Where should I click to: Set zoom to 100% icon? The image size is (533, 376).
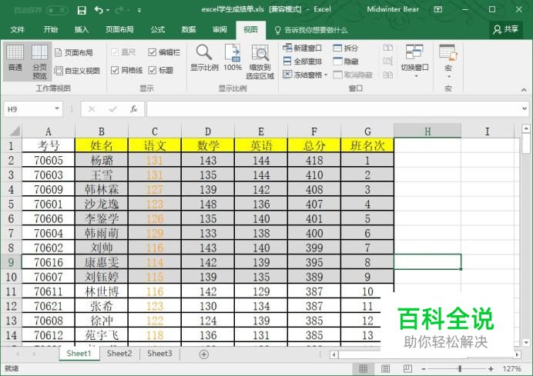pos(233,58)
